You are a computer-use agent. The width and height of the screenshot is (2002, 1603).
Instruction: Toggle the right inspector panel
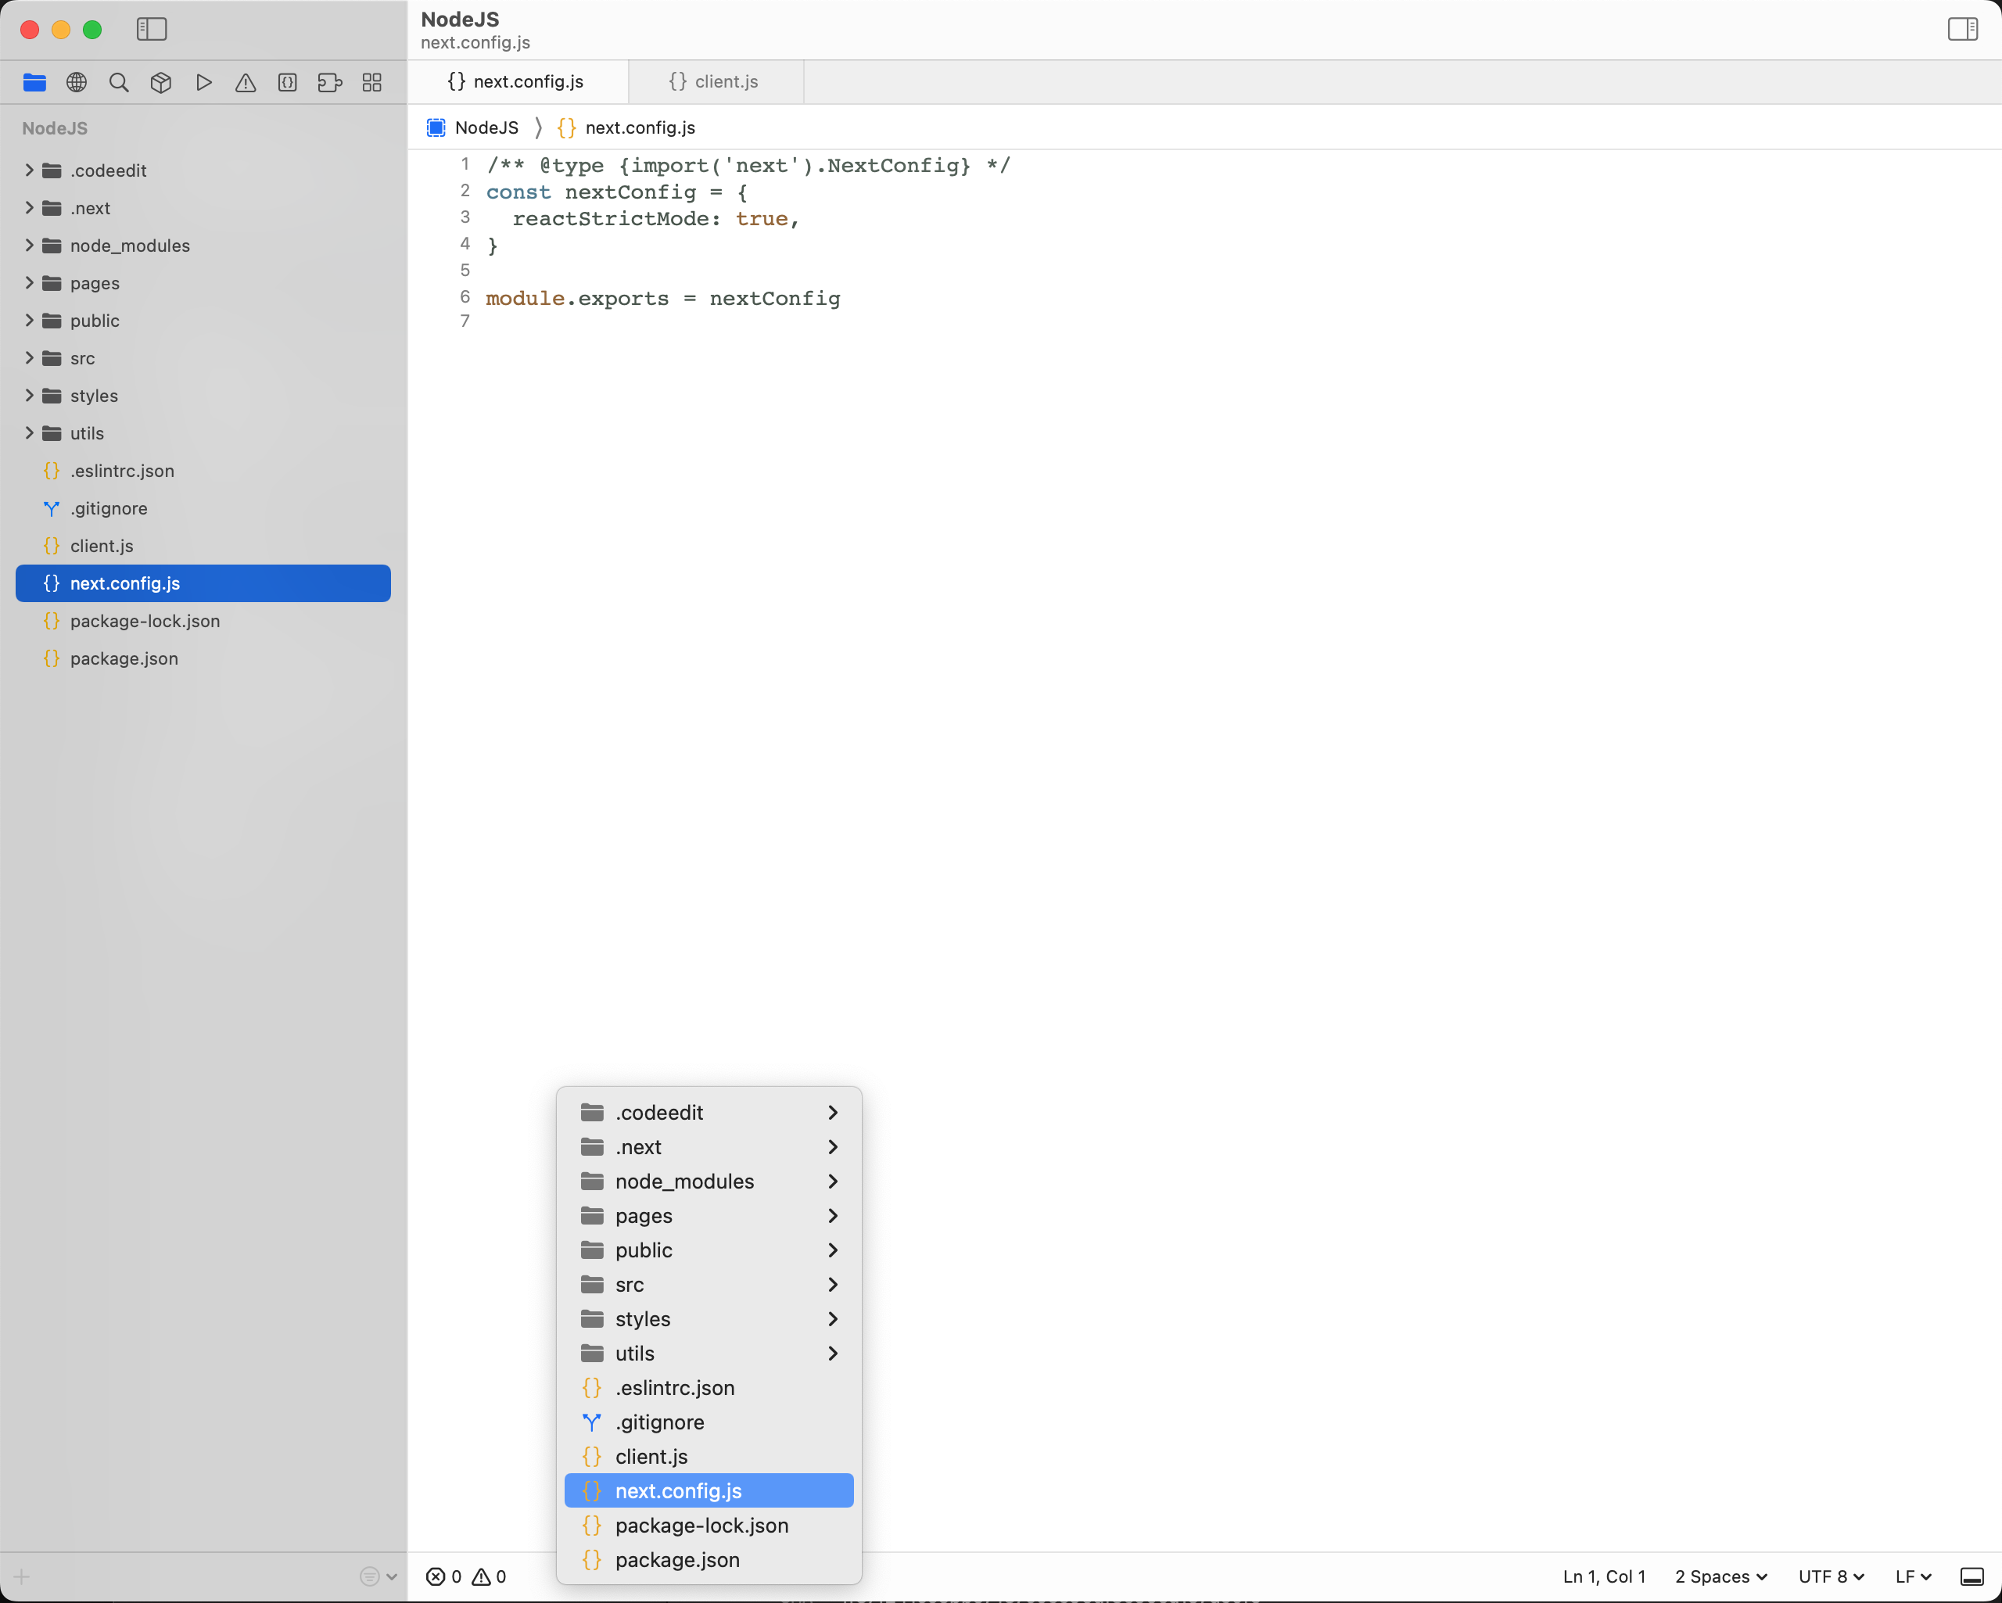pos(1963,29)
